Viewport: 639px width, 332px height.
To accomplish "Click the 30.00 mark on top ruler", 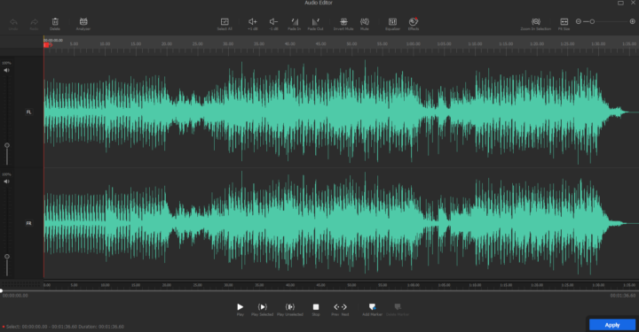I will (228, 43).
